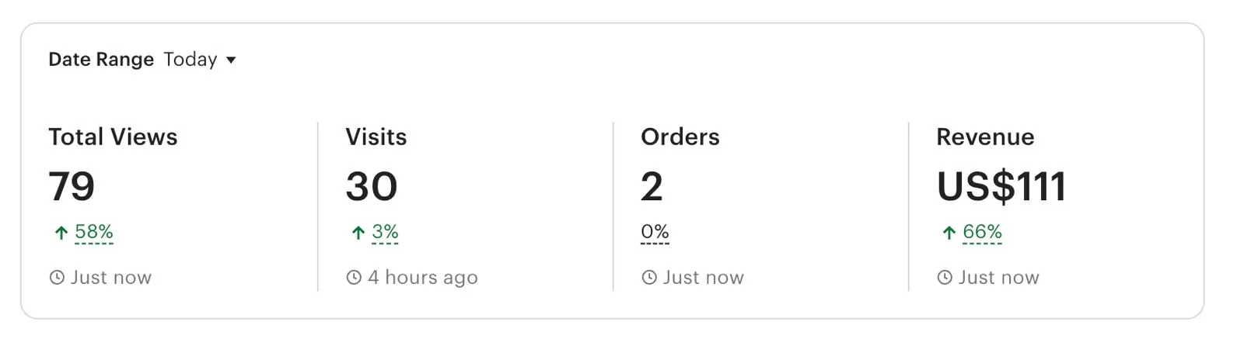1244x346 pixels.
Task: Click the clock icon under Total Views
Action: 57,278
